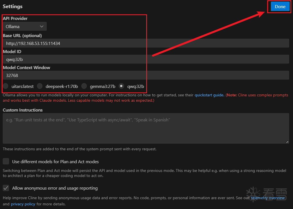Click the Base URL (optional) label
The height and width of the screenshot is (209, 293).
click(22, 36)
